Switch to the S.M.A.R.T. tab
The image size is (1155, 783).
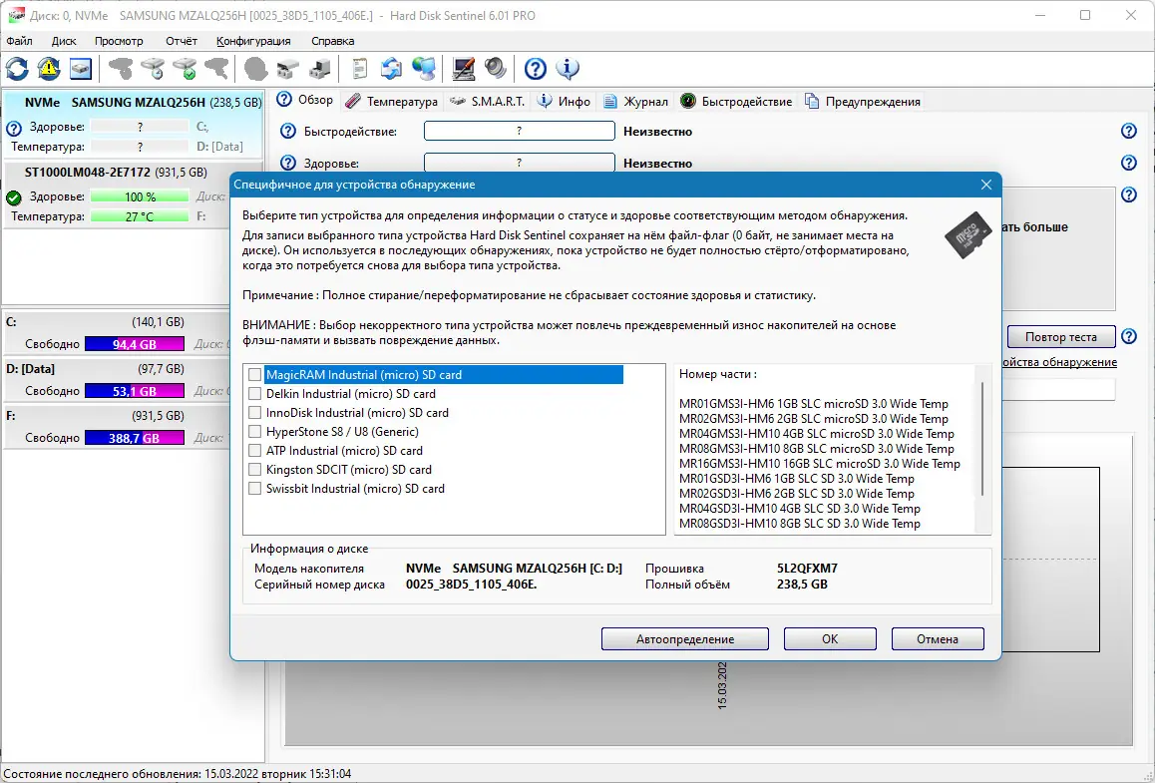click(x=488, y=102)
